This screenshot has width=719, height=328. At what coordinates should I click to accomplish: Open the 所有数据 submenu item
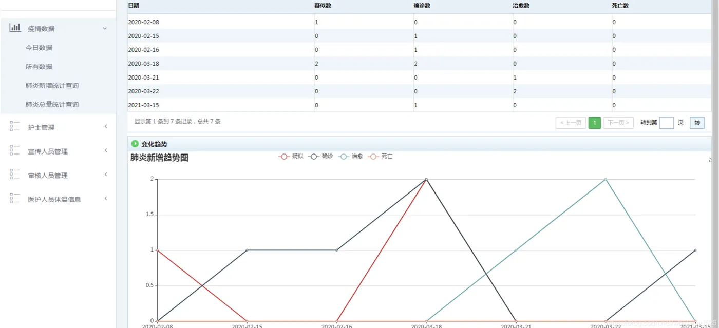39,67
